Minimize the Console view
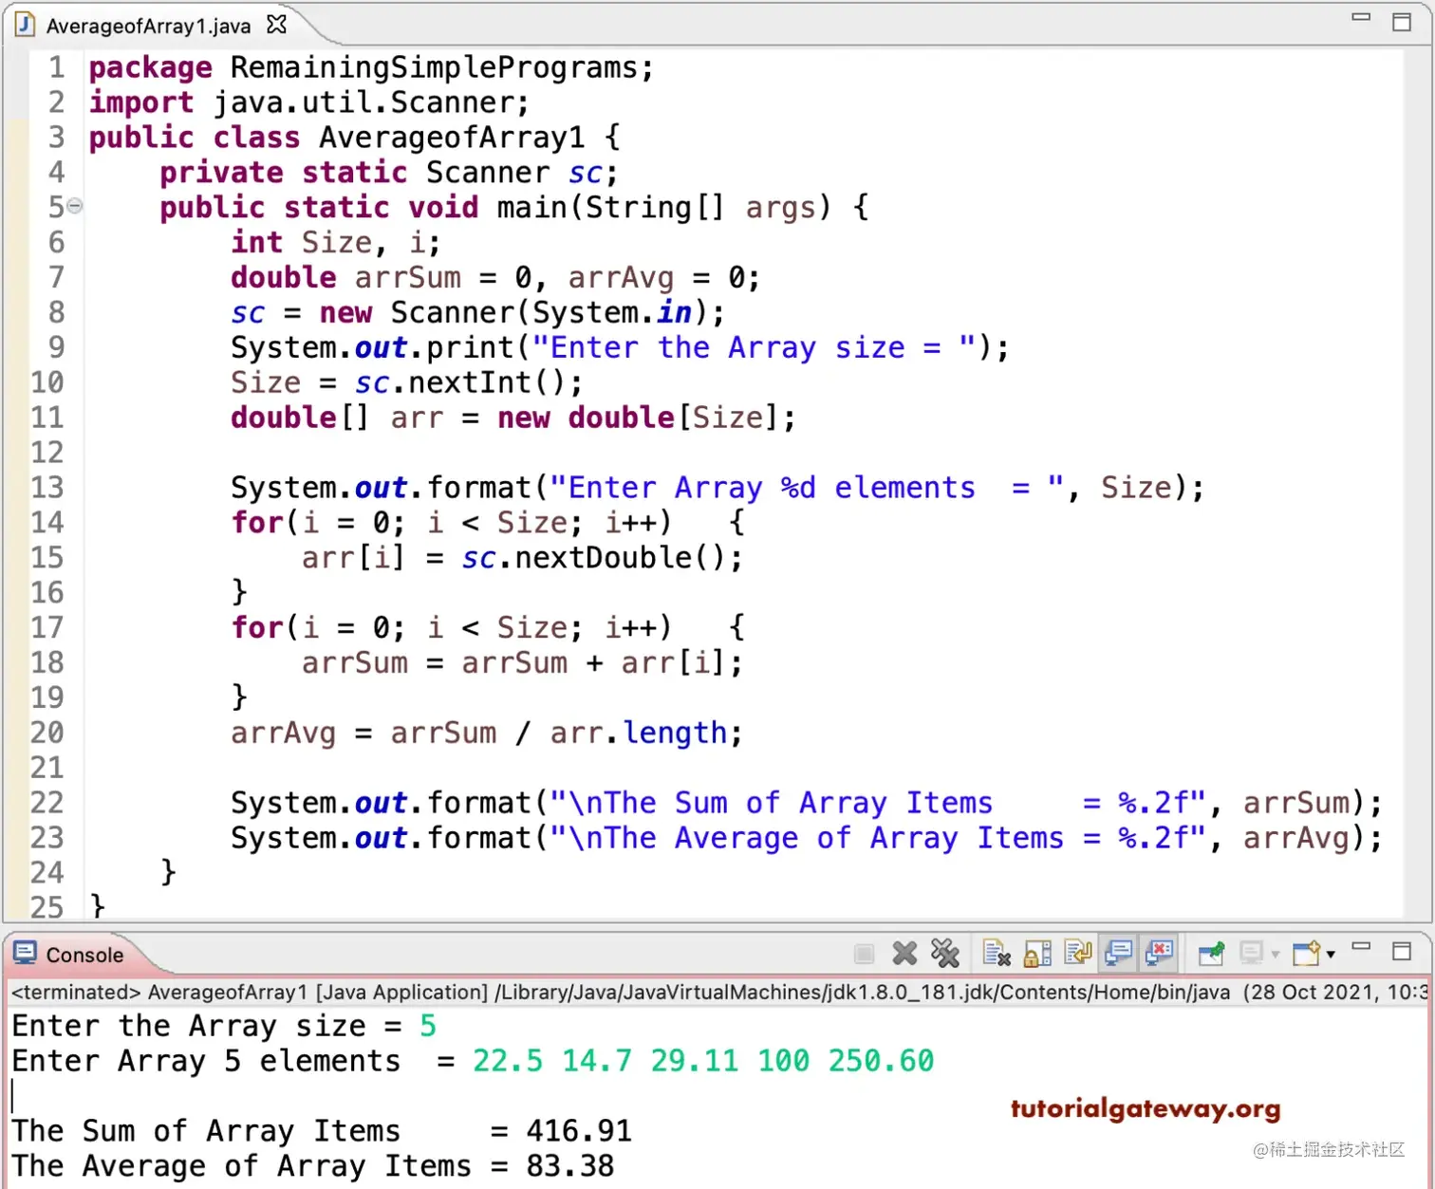This screenshot has height=1189, width=1435. click(1361, 946)
